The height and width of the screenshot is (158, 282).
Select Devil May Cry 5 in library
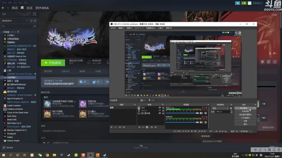(x=14, y=123)
